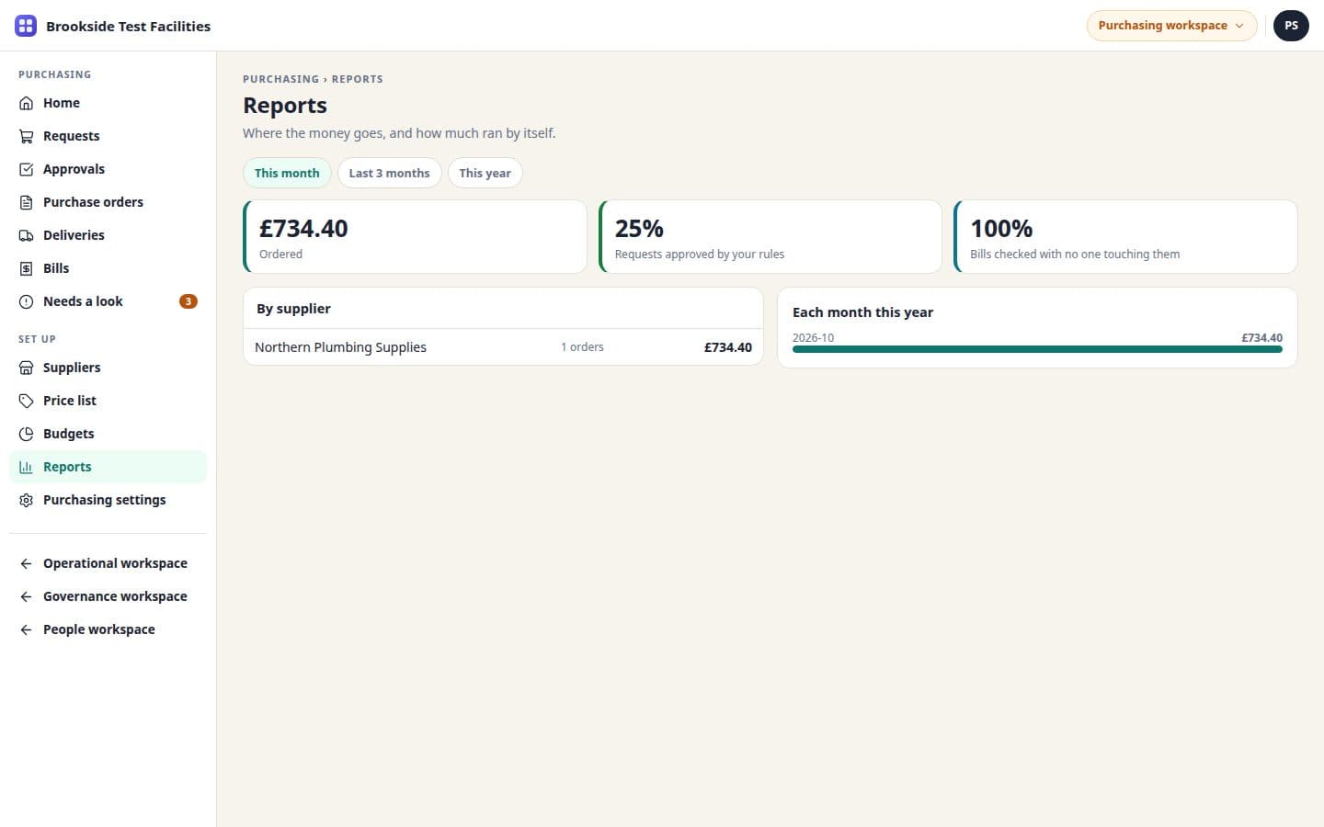Click the Brookside app logo icon
This screenshot has height=827, width=1324.
pos(26,26)
